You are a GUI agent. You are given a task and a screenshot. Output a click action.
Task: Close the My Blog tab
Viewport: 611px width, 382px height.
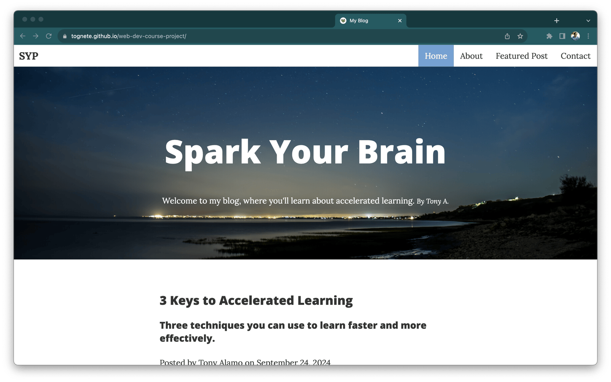pyautogui.click(x=400, y=21)
